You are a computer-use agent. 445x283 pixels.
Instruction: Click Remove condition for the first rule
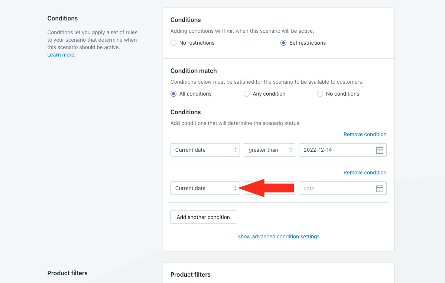point(365,134)
